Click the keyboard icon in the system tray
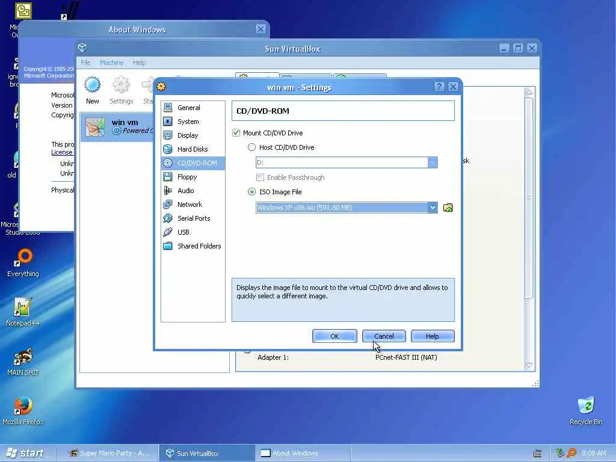This screenshot has width=616, height=462. click(538, 454)
